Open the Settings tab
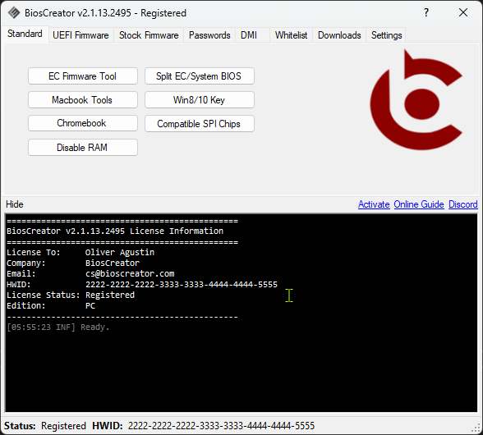Screen dimensions: 483x435 387,35
